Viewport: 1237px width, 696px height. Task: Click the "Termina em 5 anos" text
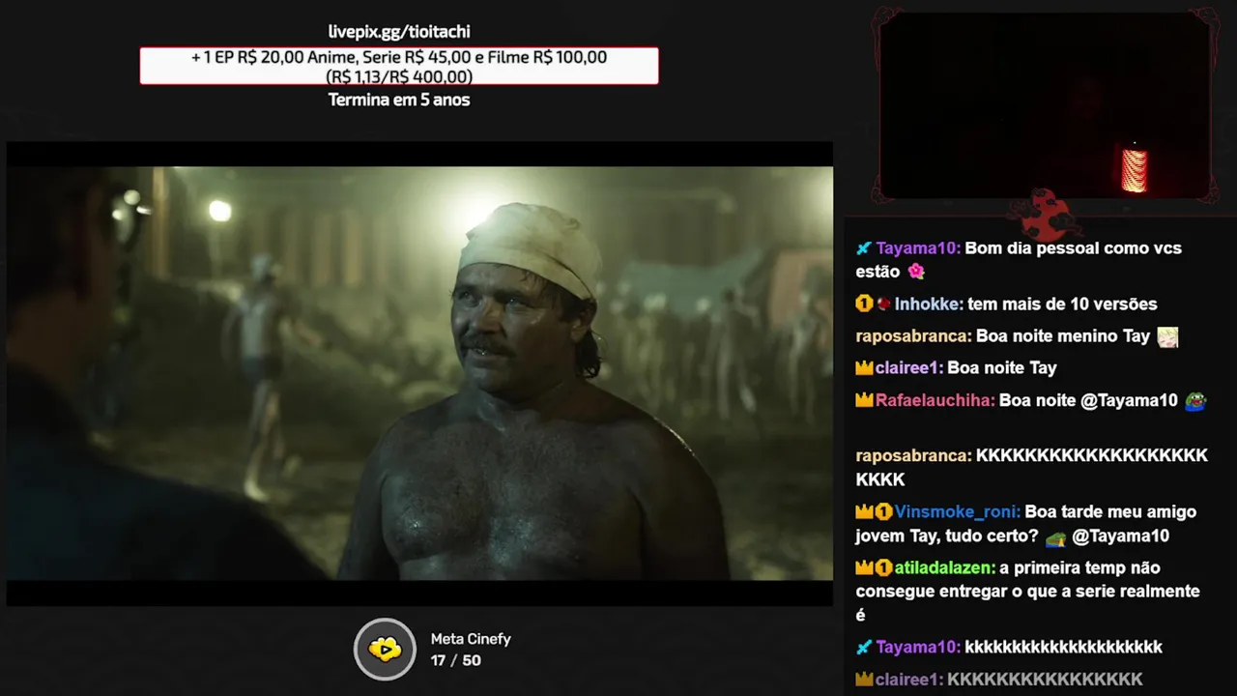point(399,100)
